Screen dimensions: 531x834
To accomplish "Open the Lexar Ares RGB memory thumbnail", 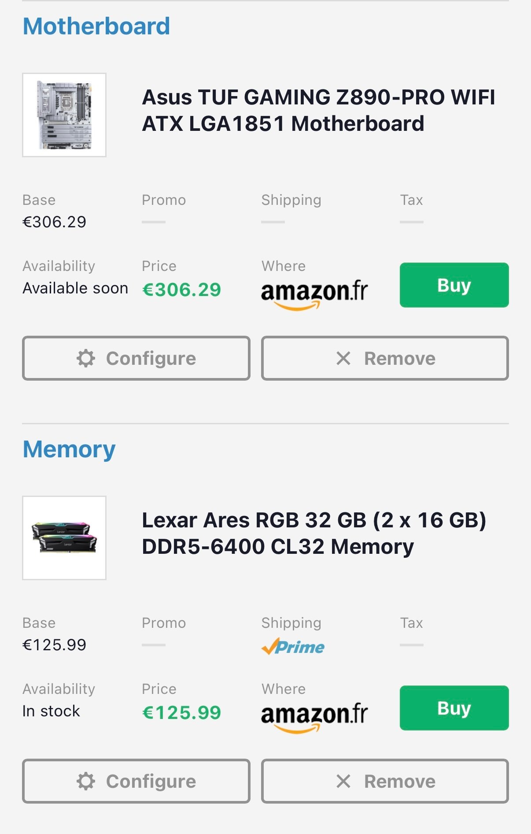I will tap(64, 538).
